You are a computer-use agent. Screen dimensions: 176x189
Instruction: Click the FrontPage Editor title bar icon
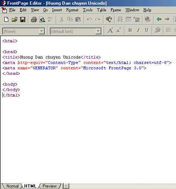click(x=3, y=3)
